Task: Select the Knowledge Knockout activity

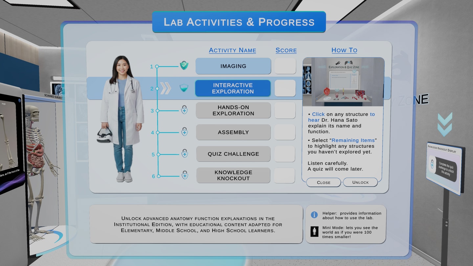Action: point(233,175)
